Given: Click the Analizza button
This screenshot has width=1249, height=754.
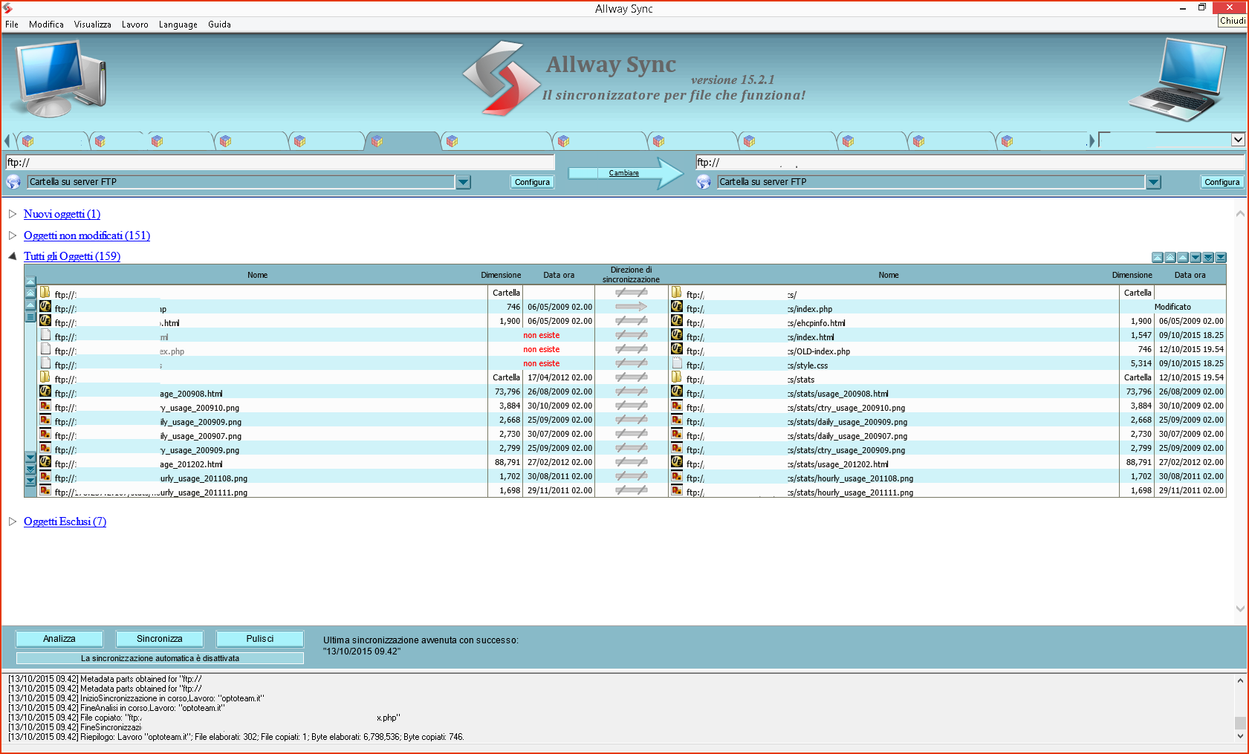Looking at the screenshot, I should pyautogui.click(x=59, y=639).
